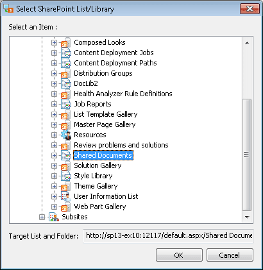Select the Job Reports item
Viewport: 263px width, 270px height.
(x=92, y=104)
